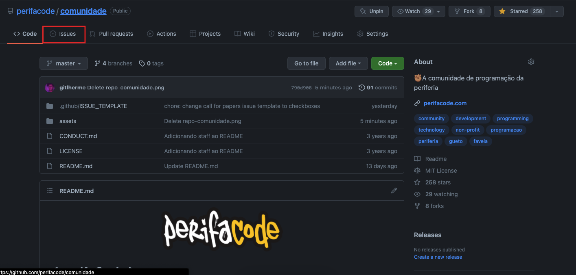Unpin the repository with Unpin button
Viewport: 576px width, 275px height.
(372, 11)
